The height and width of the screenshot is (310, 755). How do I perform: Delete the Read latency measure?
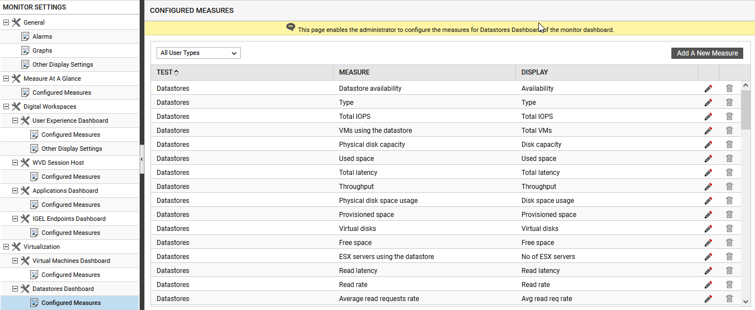[729, 271]
